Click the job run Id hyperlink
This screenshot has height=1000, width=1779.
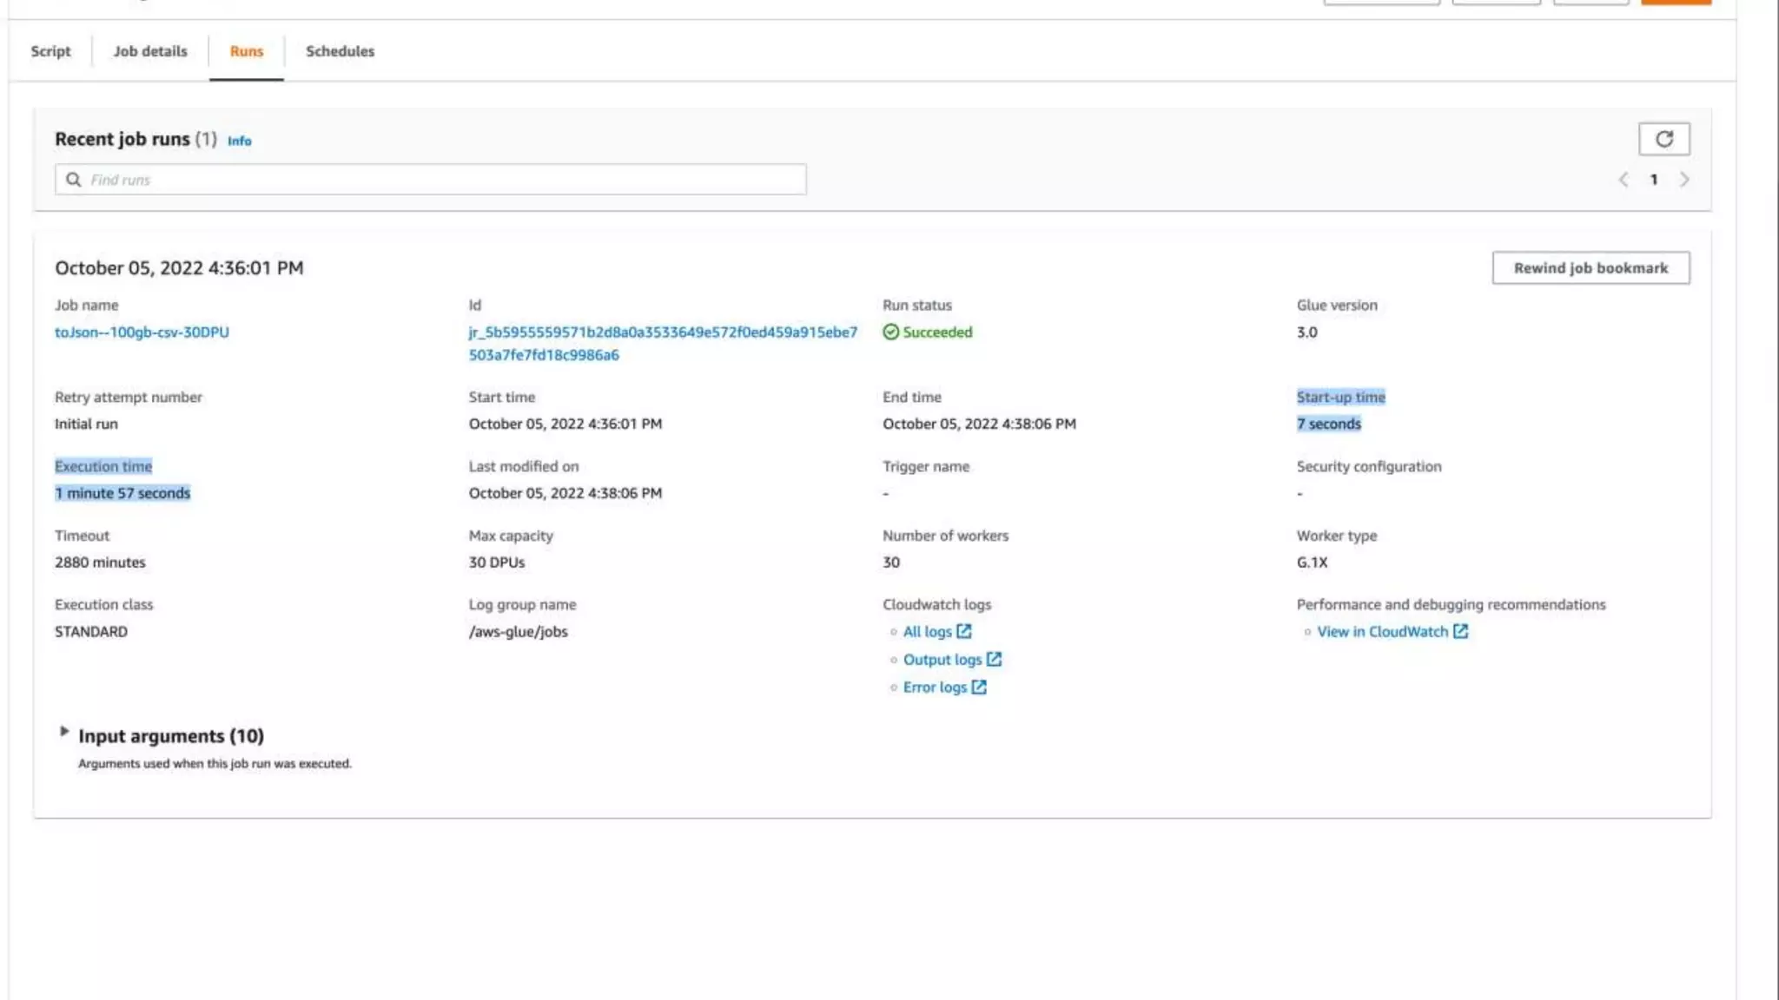662,332
